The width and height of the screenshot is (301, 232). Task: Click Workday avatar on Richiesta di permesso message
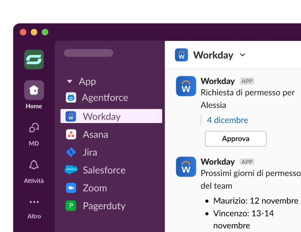pyautogui.click(x=186, y=86)
